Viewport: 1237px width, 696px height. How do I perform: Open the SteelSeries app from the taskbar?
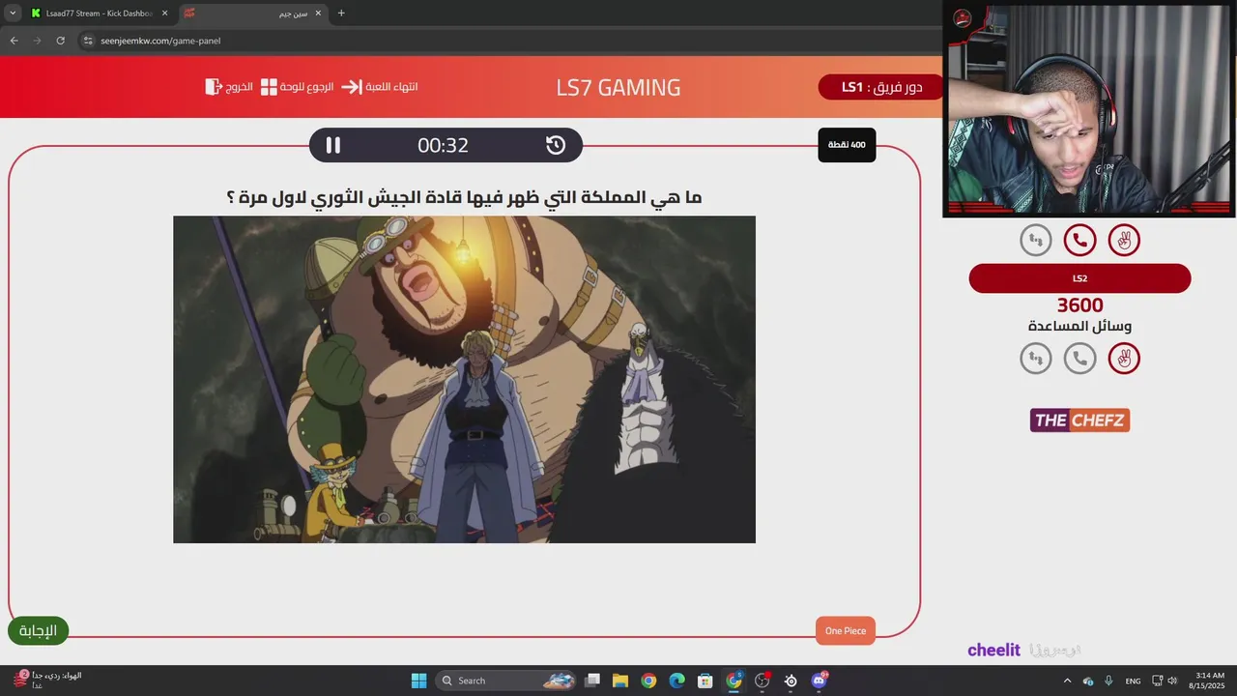[791, 681]
